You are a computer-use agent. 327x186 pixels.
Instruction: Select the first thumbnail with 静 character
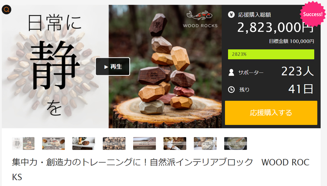click(23, 143)
